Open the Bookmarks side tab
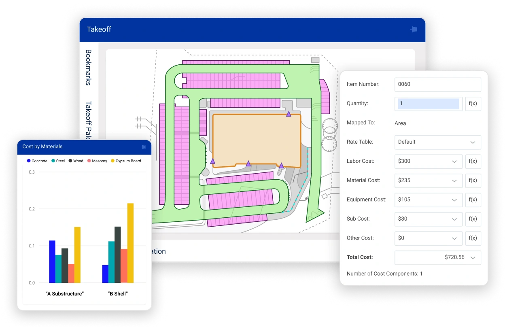Screen dimensions: 505x327 [x=89, y=68]
